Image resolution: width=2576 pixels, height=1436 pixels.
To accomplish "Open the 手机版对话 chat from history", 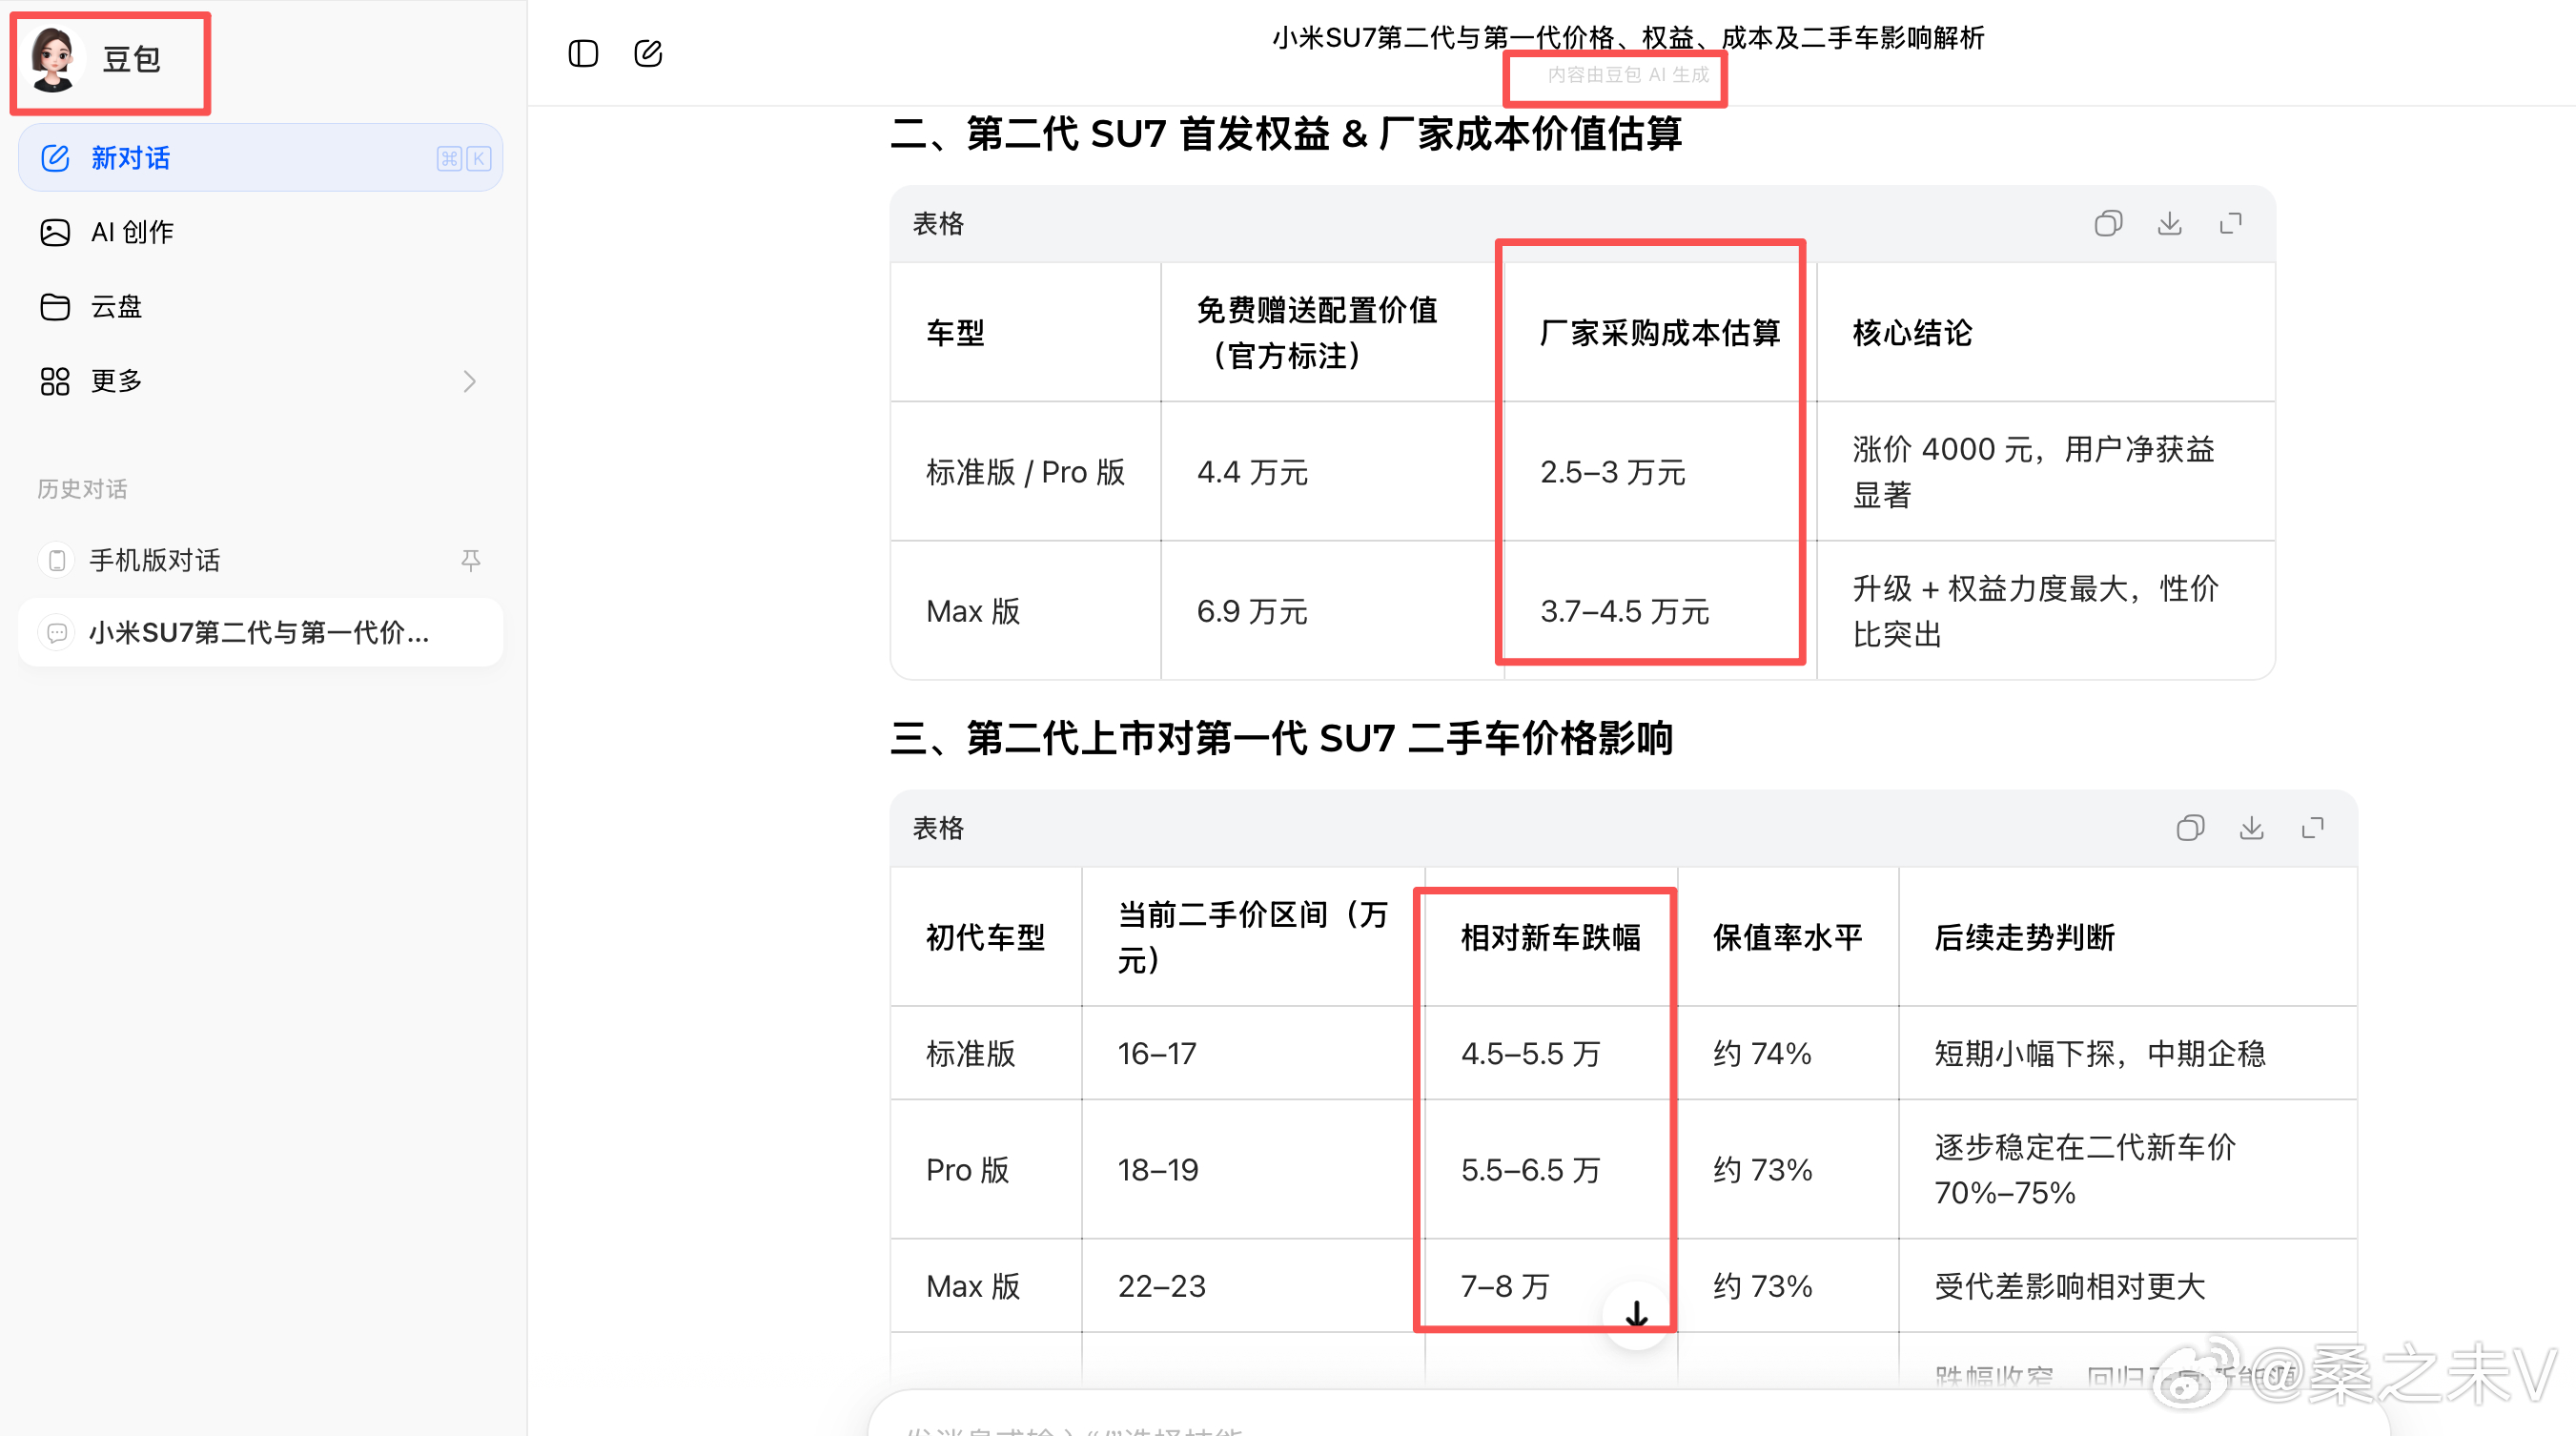I will pyautogui.click(x=155, y=560).
